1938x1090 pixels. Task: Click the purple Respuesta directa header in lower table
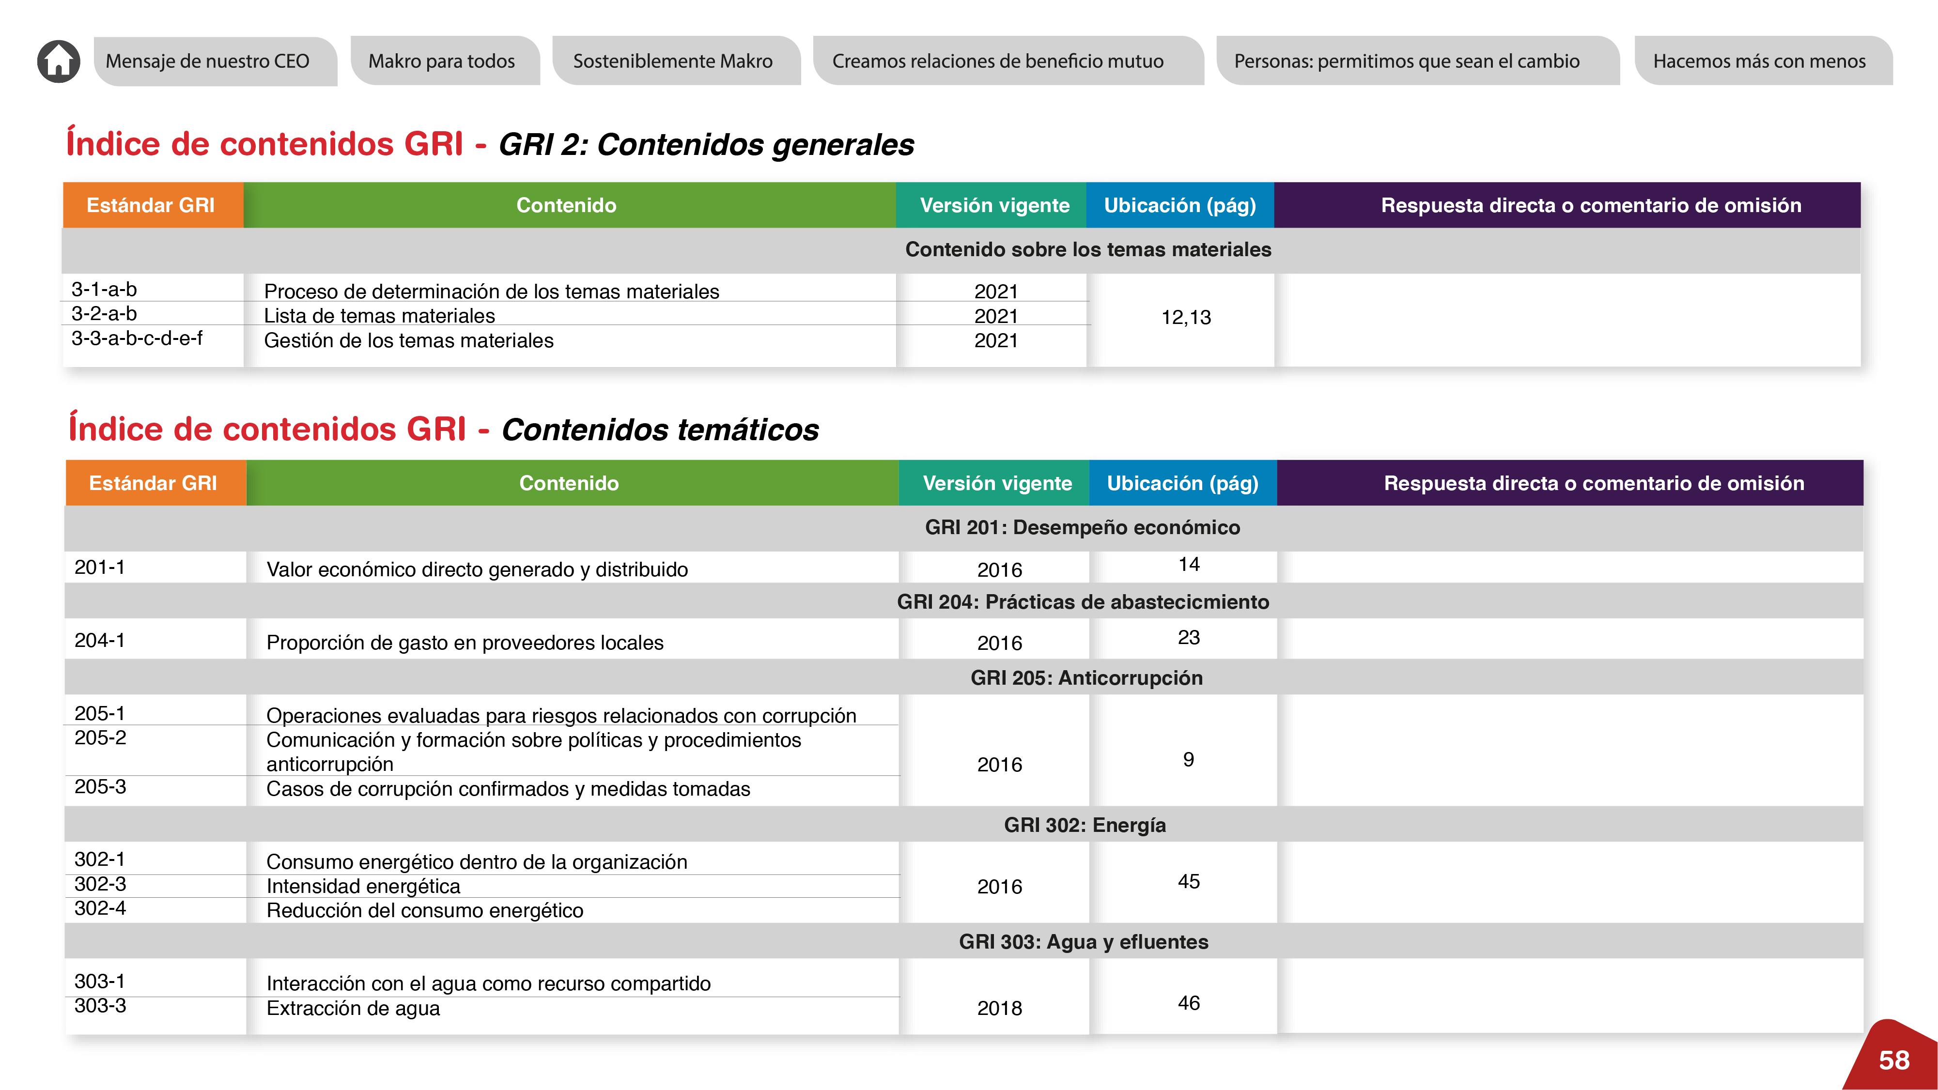1594,483
